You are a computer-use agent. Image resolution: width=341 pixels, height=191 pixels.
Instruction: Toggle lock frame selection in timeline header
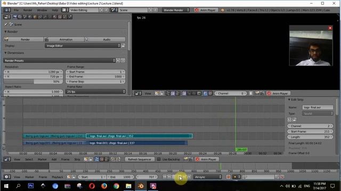point(74,177)
